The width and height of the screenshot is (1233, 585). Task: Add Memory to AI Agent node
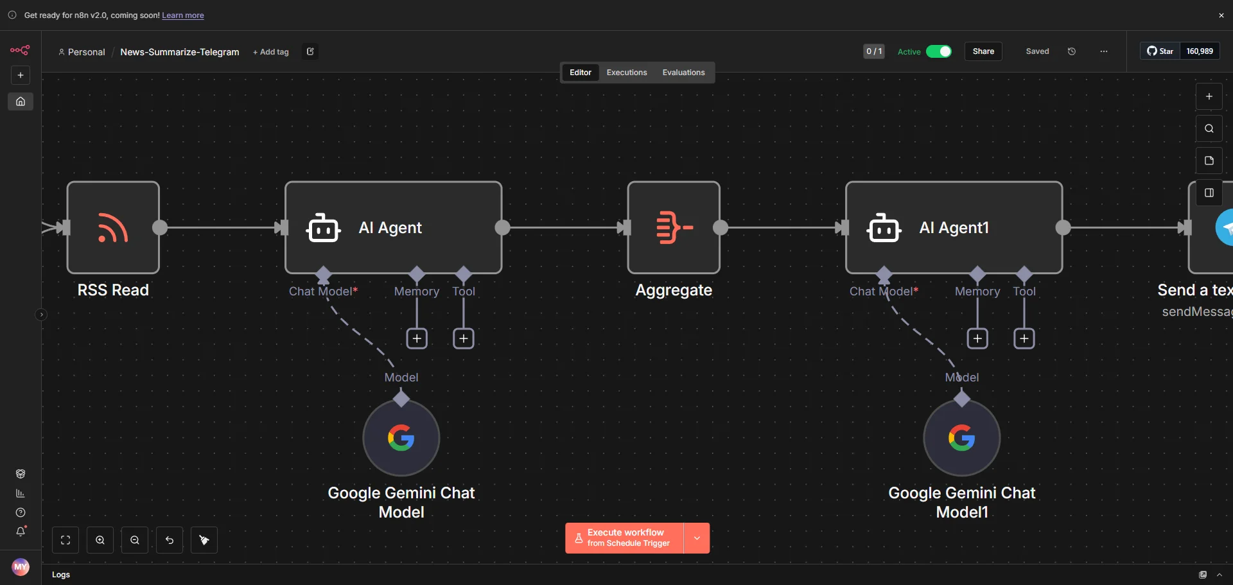coord(417,338)
